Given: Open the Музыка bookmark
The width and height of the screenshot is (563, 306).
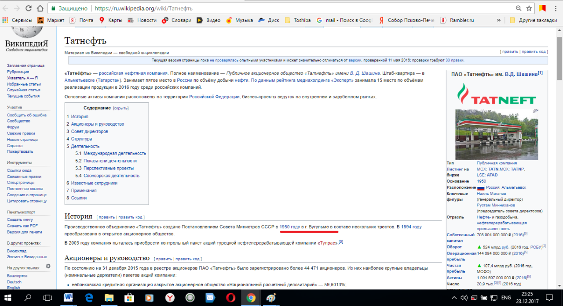Looking at the screenshot, I should tap(239, 20).
